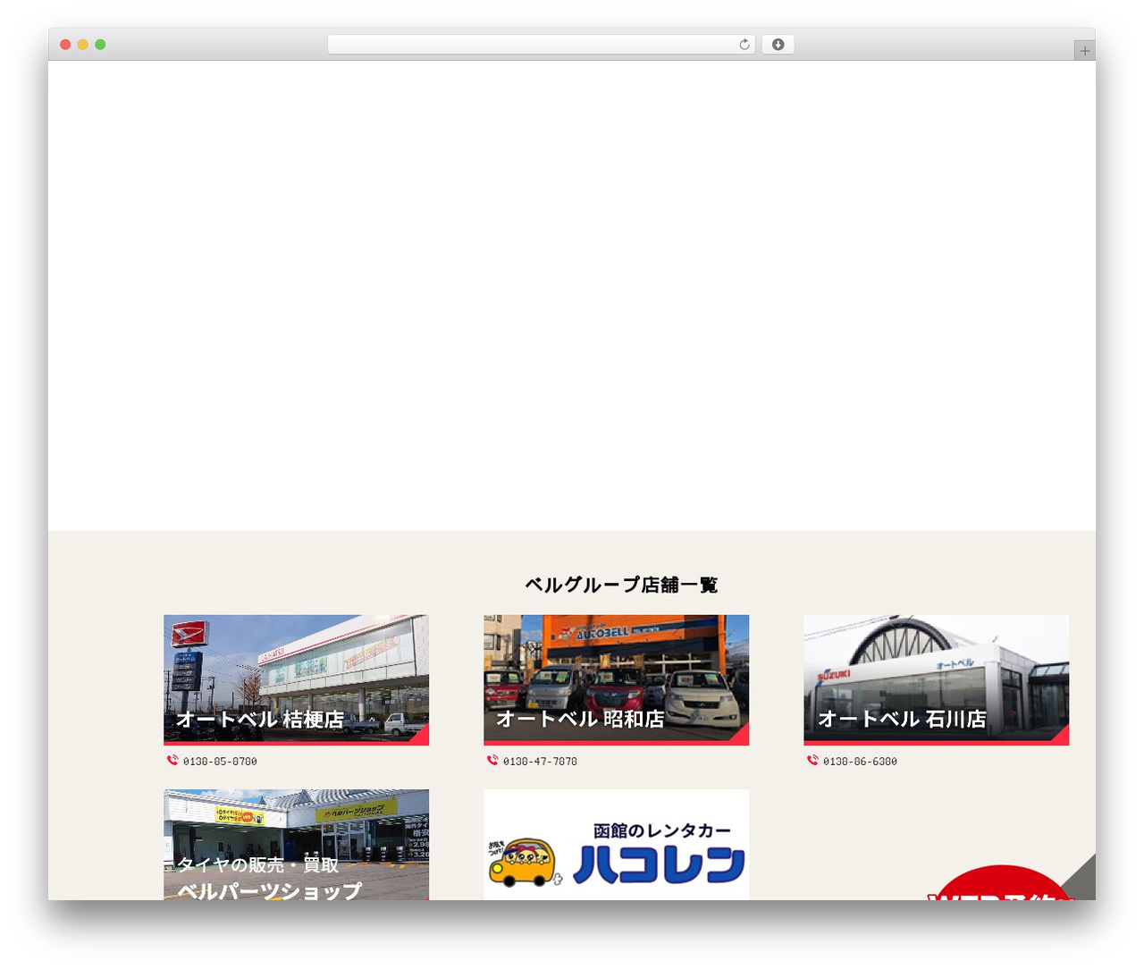Click the ベルグループ店舗一覧 heading

tap(621, 585)
